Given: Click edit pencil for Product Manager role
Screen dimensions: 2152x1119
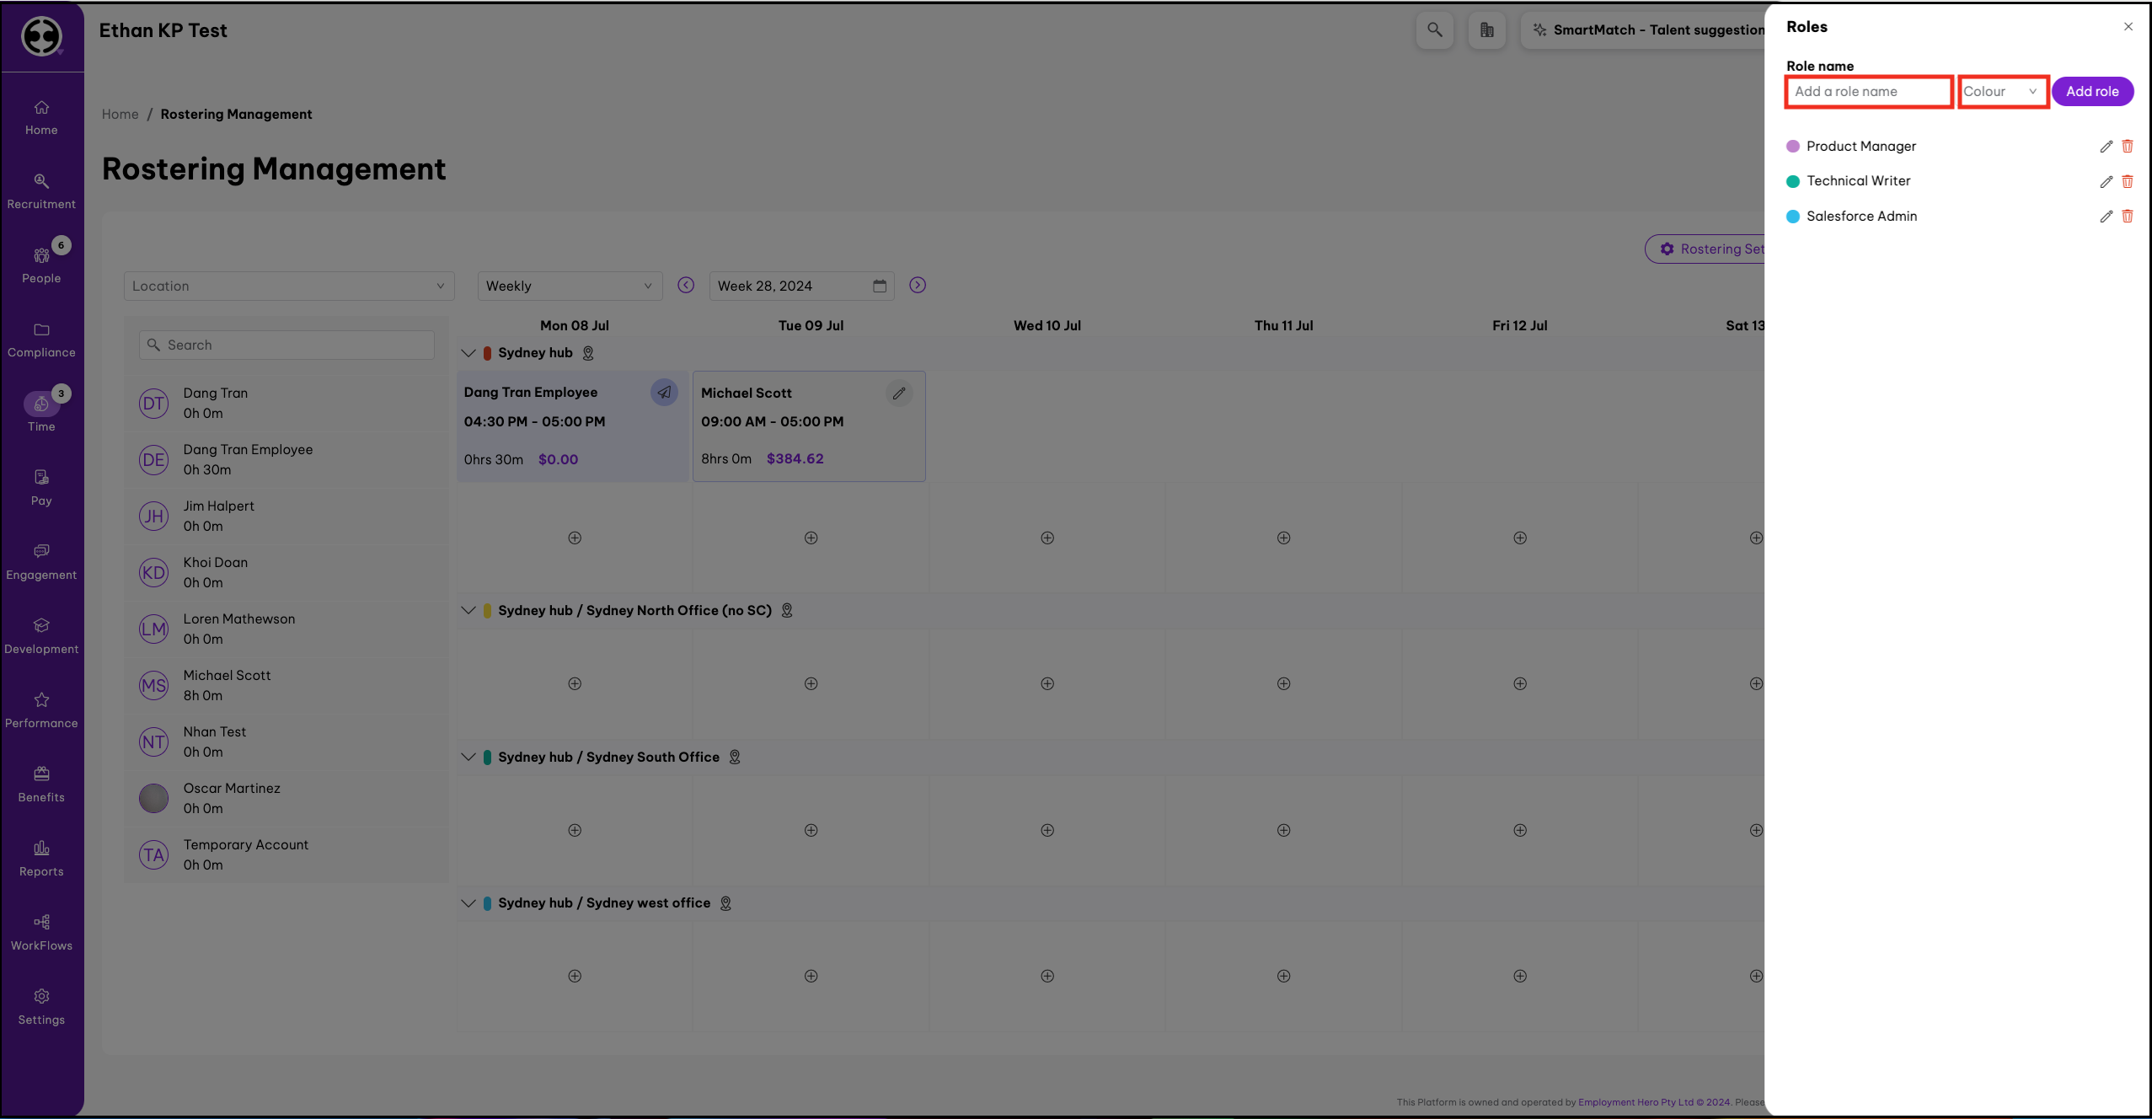Looking at the screenshot, I should [x=2106, y=147].
